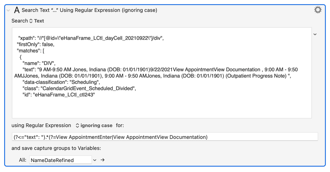Change the 'ignoring case' option popup
Image resolution: width=330 pixels, height=172 pixels.
[94, 126]
